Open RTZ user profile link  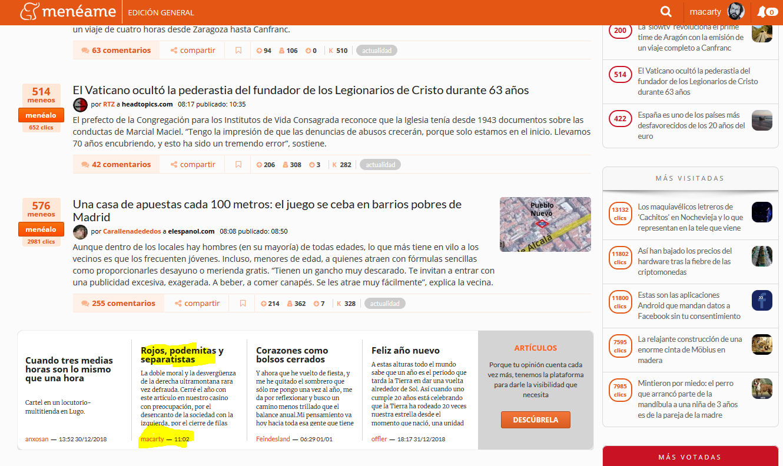(109, 105)
